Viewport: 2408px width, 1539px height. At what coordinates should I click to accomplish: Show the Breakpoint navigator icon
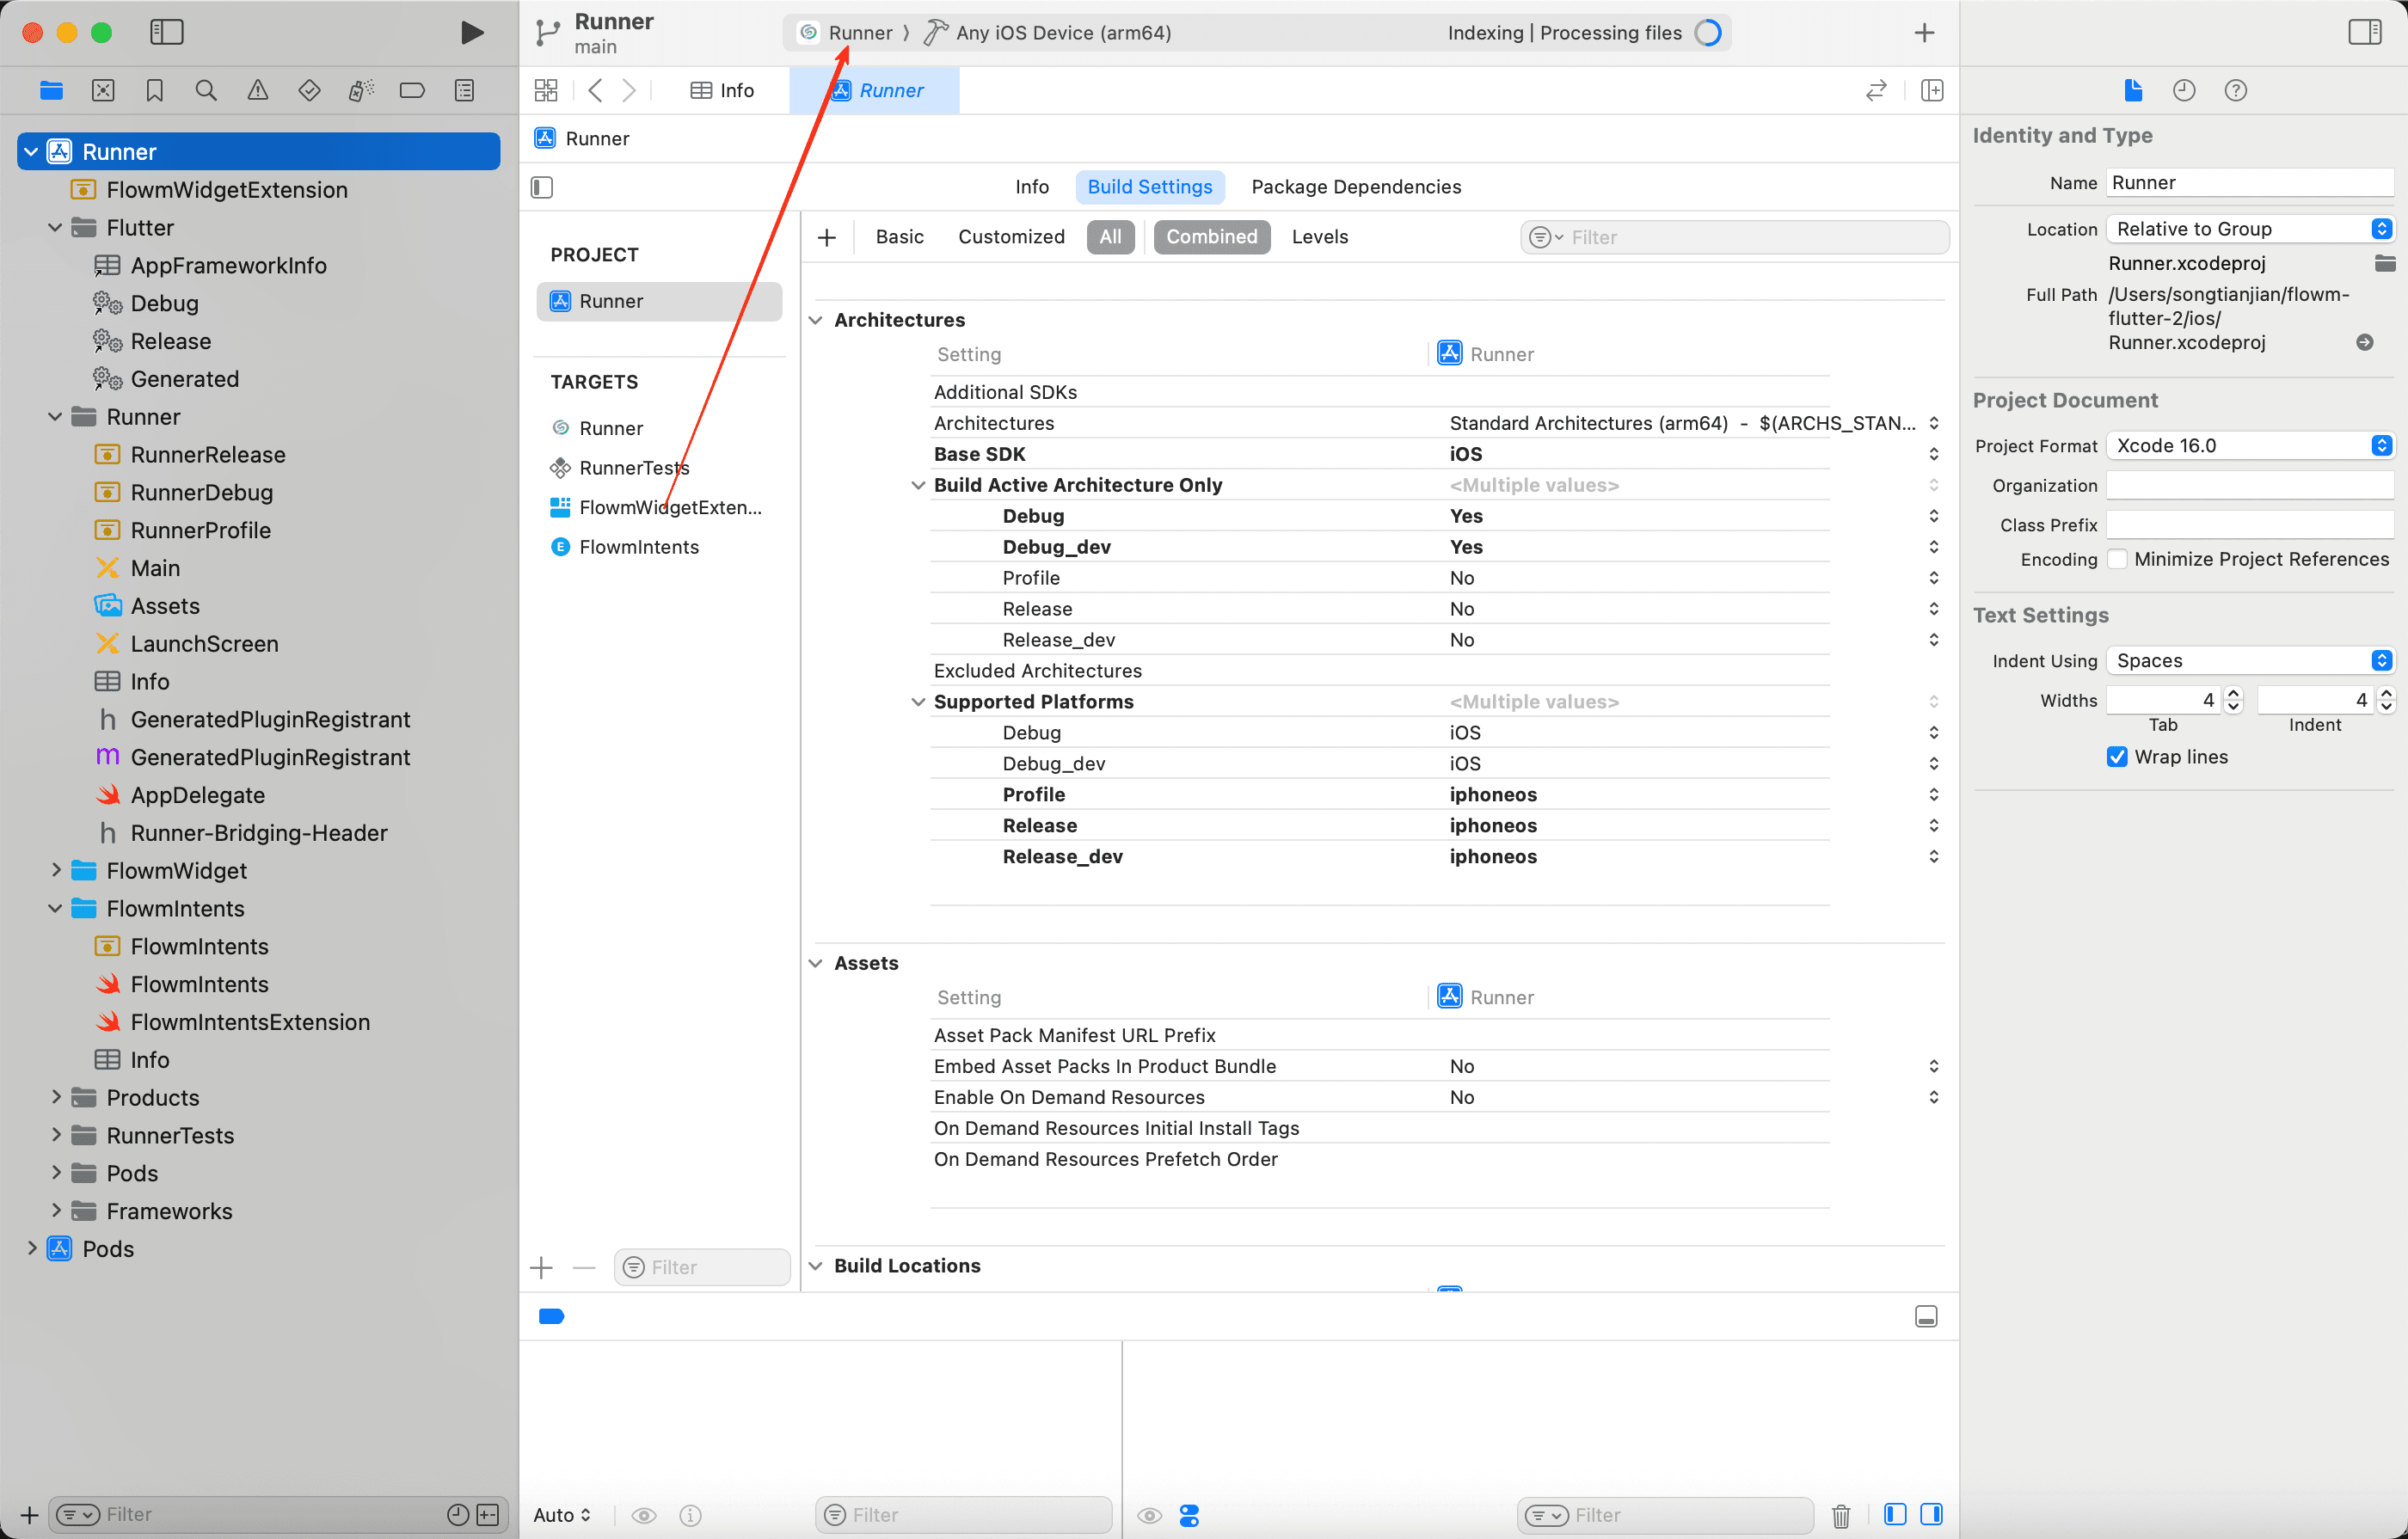pyautogui.click(x=412, y=91)
